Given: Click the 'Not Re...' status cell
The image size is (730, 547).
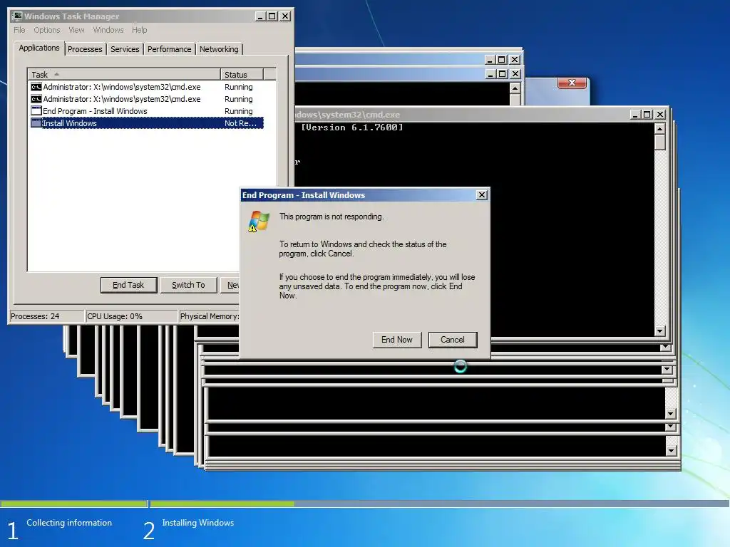Looking at the screenshot, I should [240, 123].
